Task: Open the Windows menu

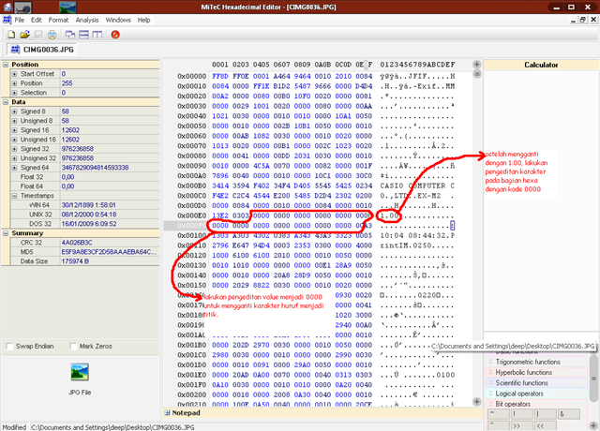Action: click(118, 20)
